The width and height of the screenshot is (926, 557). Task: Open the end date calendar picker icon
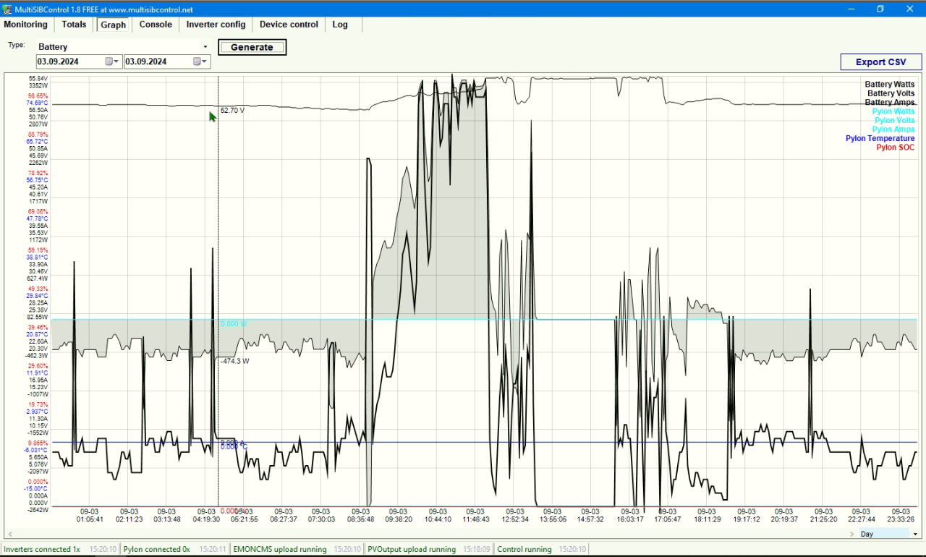(x=197, y=61)
